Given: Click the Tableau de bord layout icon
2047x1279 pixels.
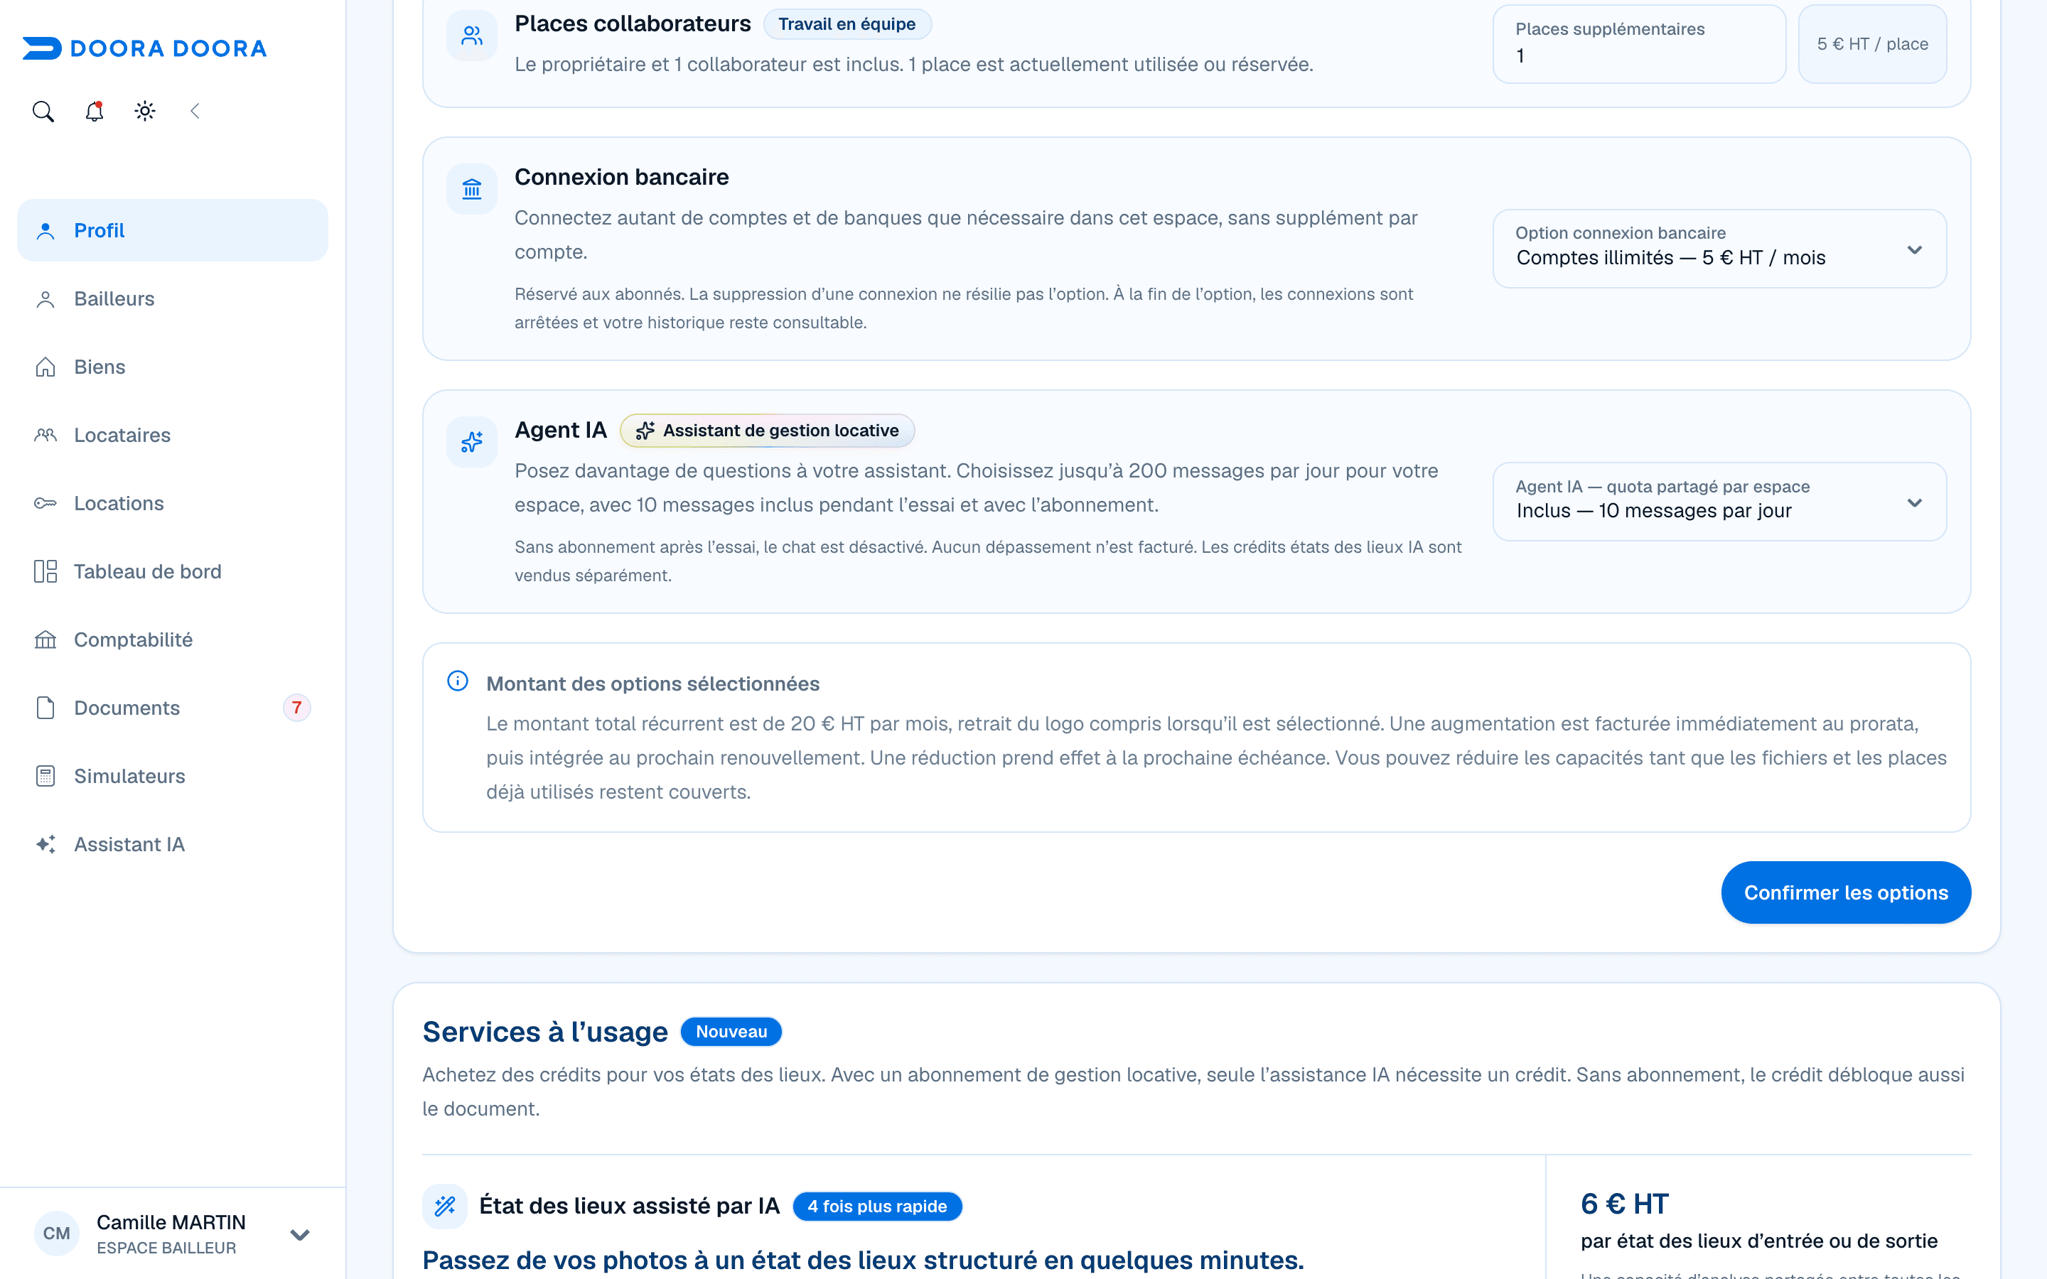Looking at the screenshot, I should tap(45, 572).
